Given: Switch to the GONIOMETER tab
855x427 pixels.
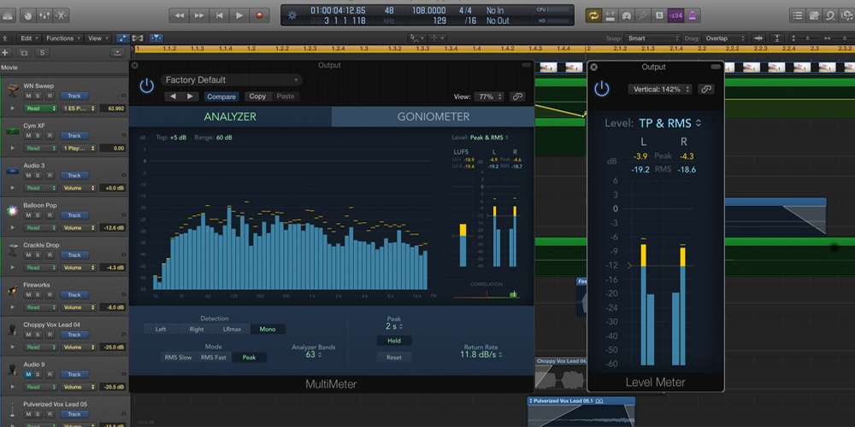Looking at the screenshot, I should coord(433,116).
